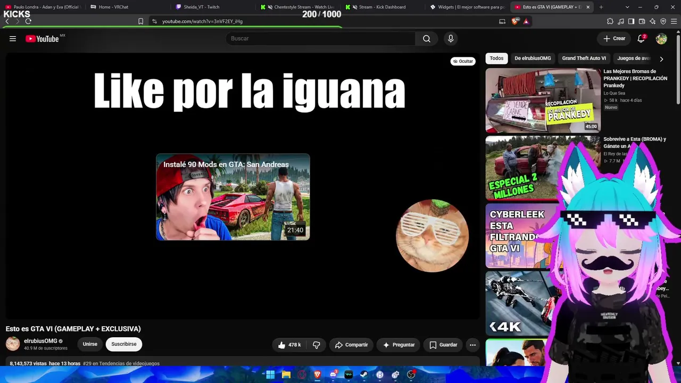Click the Lo Que Sea channel name

point(614,93)
